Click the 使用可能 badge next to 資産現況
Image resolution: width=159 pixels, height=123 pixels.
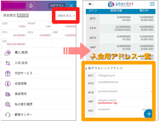[x=23, y=15]
